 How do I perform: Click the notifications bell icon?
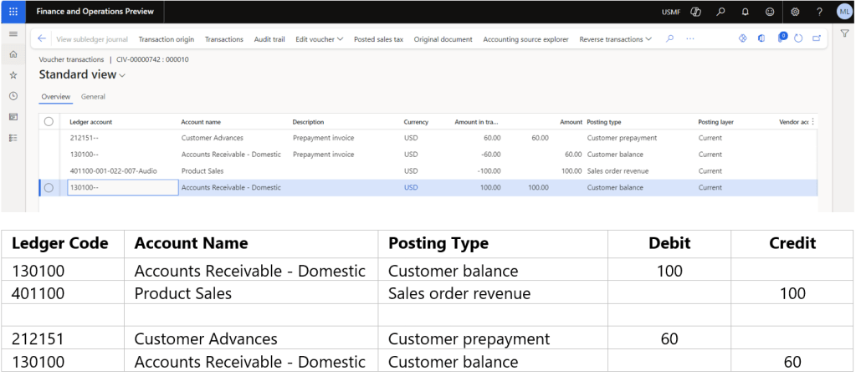click(745, 12)
